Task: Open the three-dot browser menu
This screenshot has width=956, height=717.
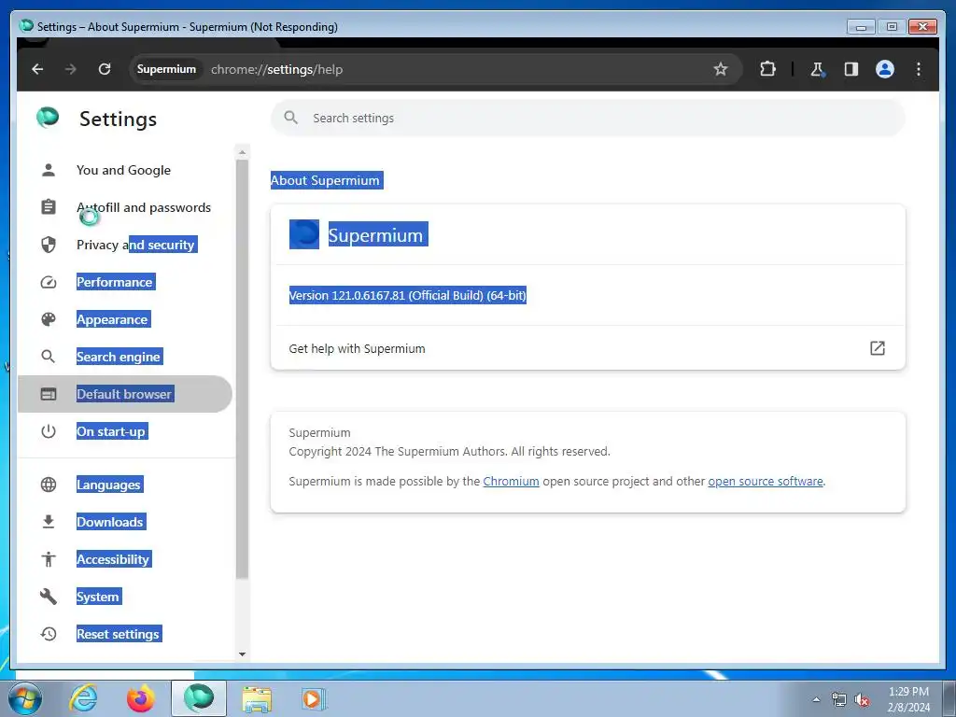Action: [x=919, y=69]
